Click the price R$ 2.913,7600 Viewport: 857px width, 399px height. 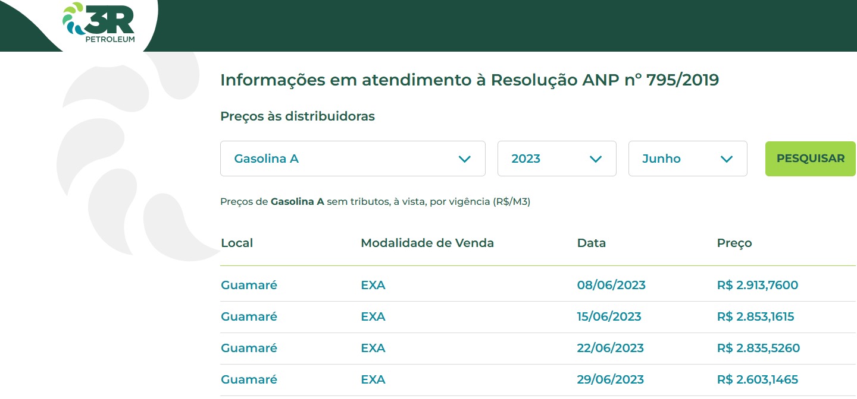click(x=758, y=285)
